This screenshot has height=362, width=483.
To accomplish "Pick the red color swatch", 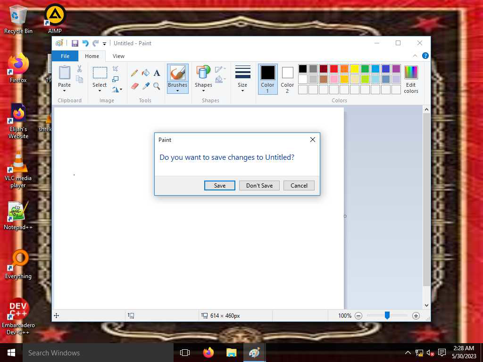I will [334, 69].
